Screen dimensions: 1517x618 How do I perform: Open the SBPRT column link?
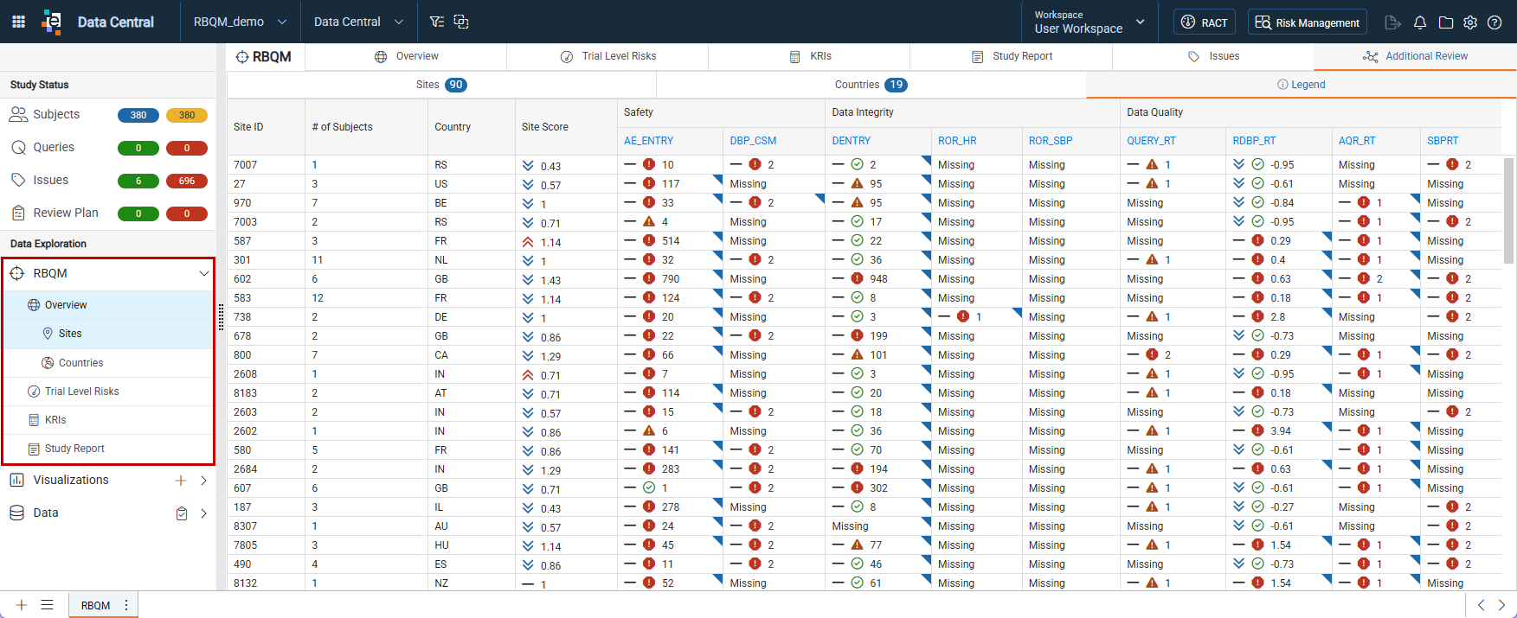[x=1443, y=141]
